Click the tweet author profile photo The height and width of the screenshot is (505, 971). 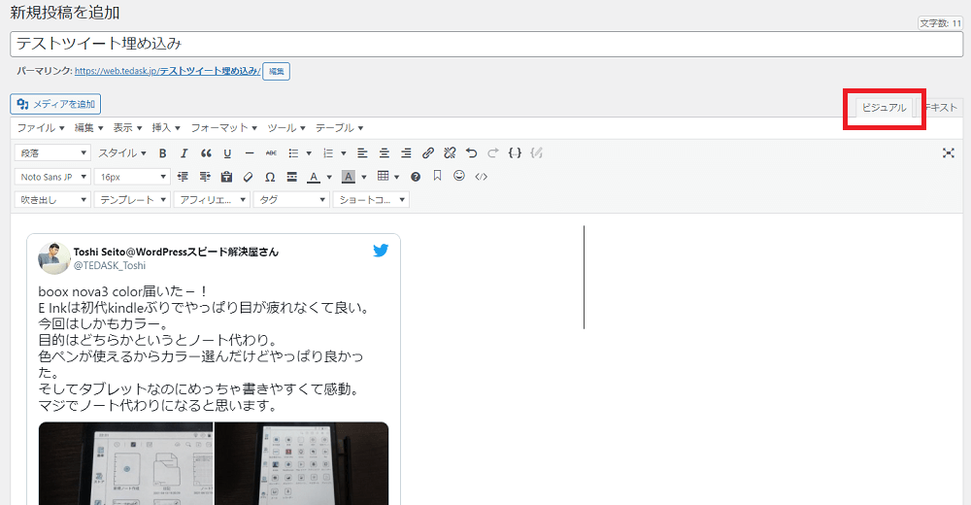point(53,257)
